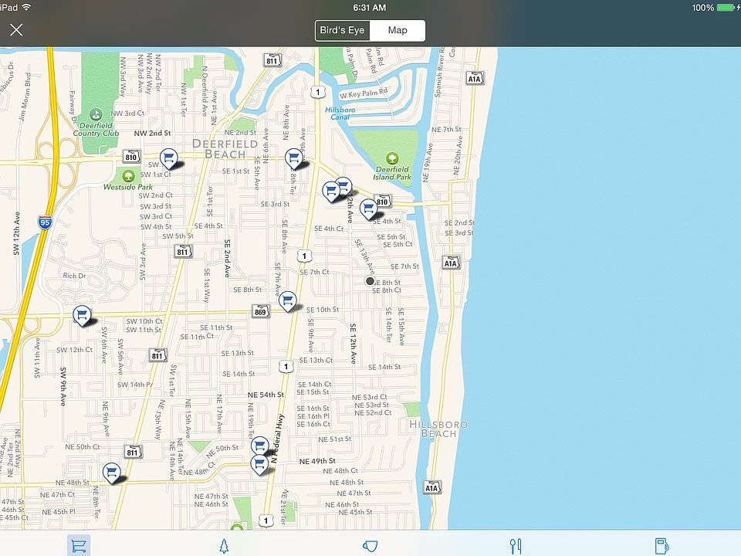Tap the Hillsboro Beach label
Viewport: 741px width, 556px height.
(x=438, y=429)
